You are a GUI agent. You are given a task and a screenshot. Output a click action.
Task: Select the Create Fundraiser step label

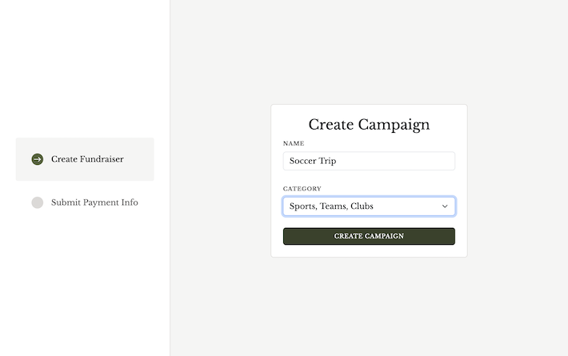[86, 159]
